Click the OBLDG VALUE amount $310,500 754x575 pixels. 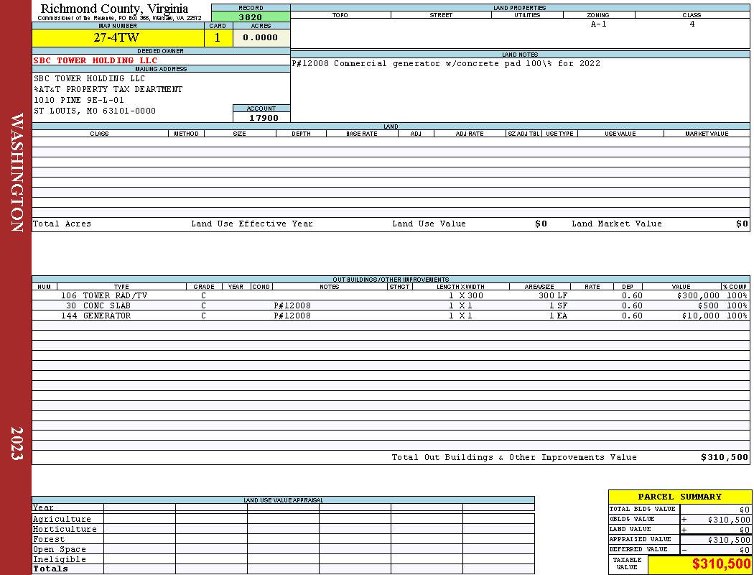tap(729, 520)
